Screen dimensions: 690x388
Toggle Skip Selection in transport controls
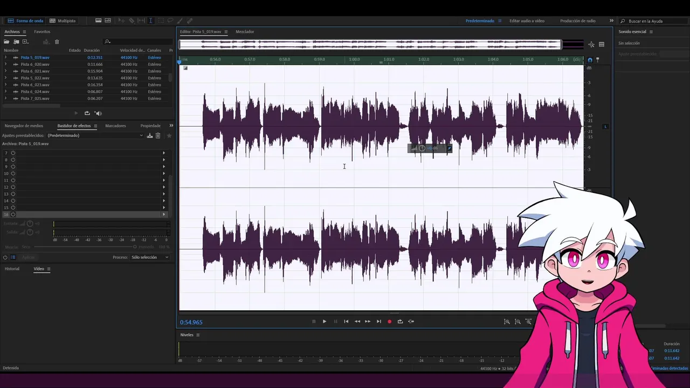click(411, 322)
